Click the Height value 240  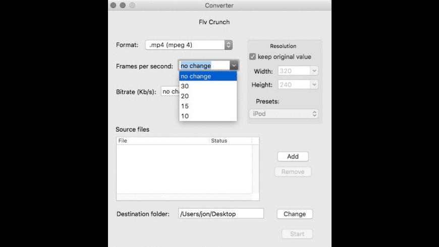(286, 85)
